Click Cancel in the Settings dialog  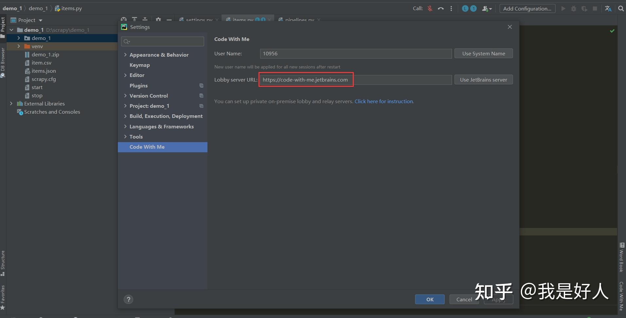pyautogui.click(x=464, y=299)
